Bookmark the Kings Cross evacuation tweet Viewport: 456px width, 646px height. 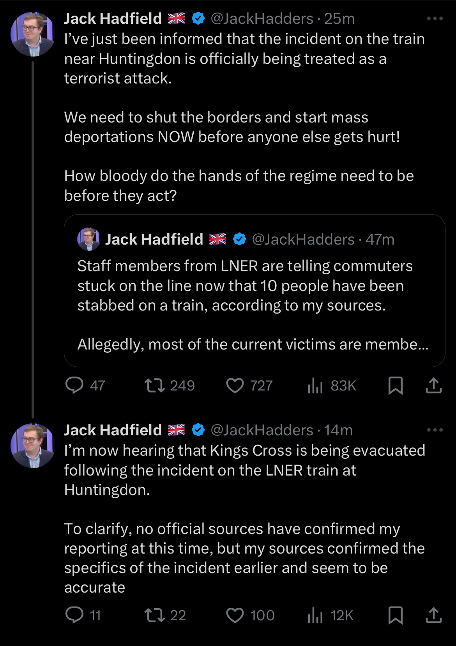pyautogui.click(x=396, y=615)
